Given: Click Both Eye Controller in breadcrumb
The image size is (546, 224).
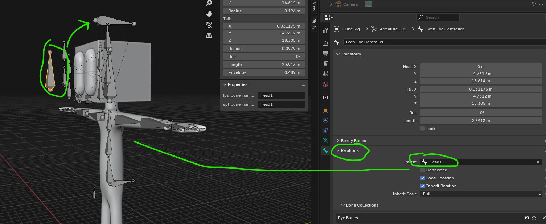Looking at the screenshot, I should coord(445,29).
